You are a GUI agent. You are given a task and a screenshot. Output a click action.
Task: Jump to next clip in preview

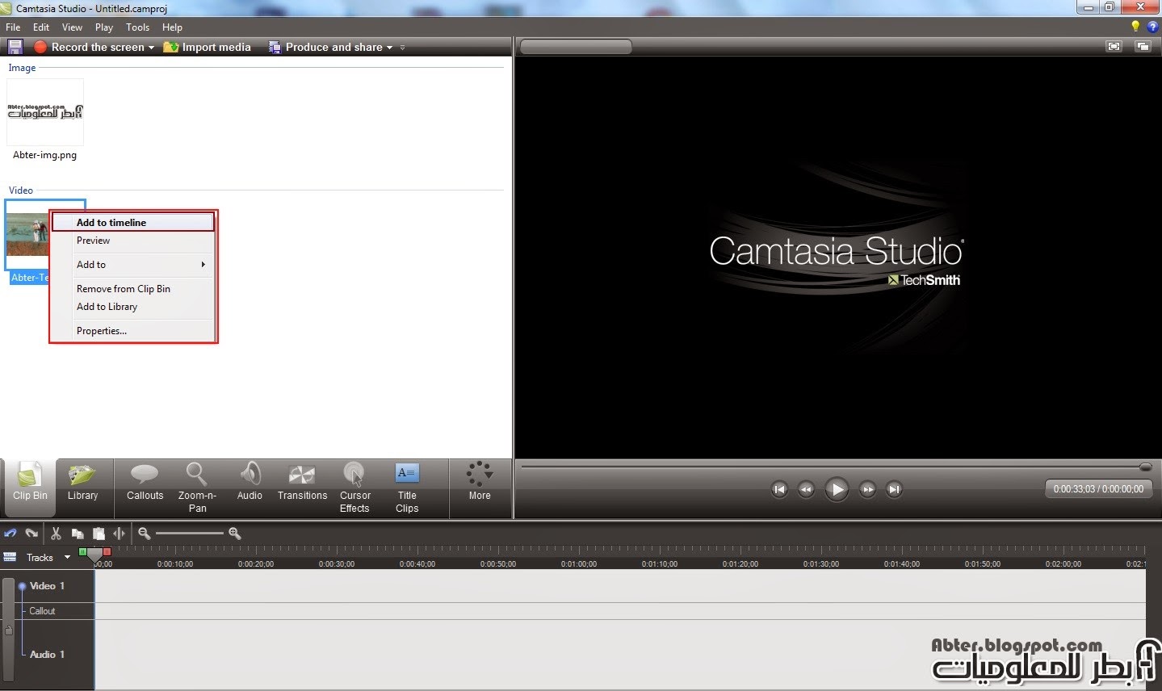coord(894,489)
